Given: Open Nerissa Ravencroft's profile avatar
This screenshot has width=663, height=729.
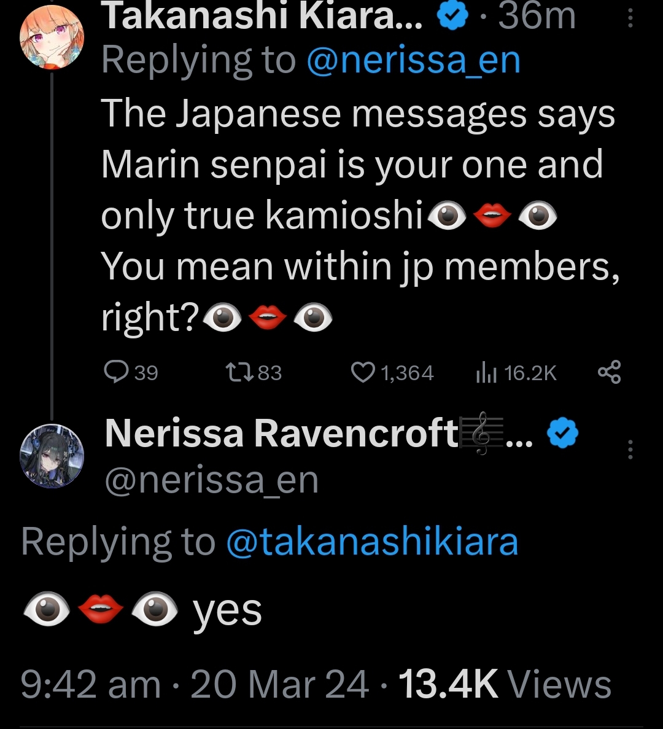Looking at the screenshot, I should point(52,456).
